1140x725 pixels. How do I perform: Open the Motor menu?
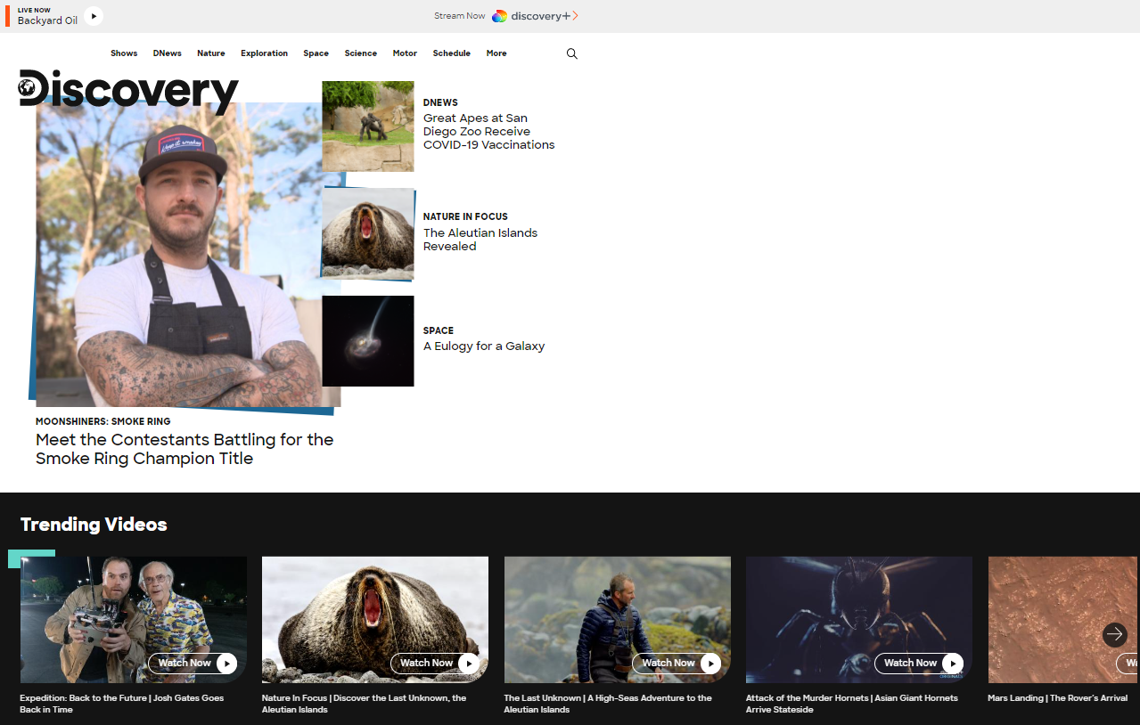tap(405, 53)
